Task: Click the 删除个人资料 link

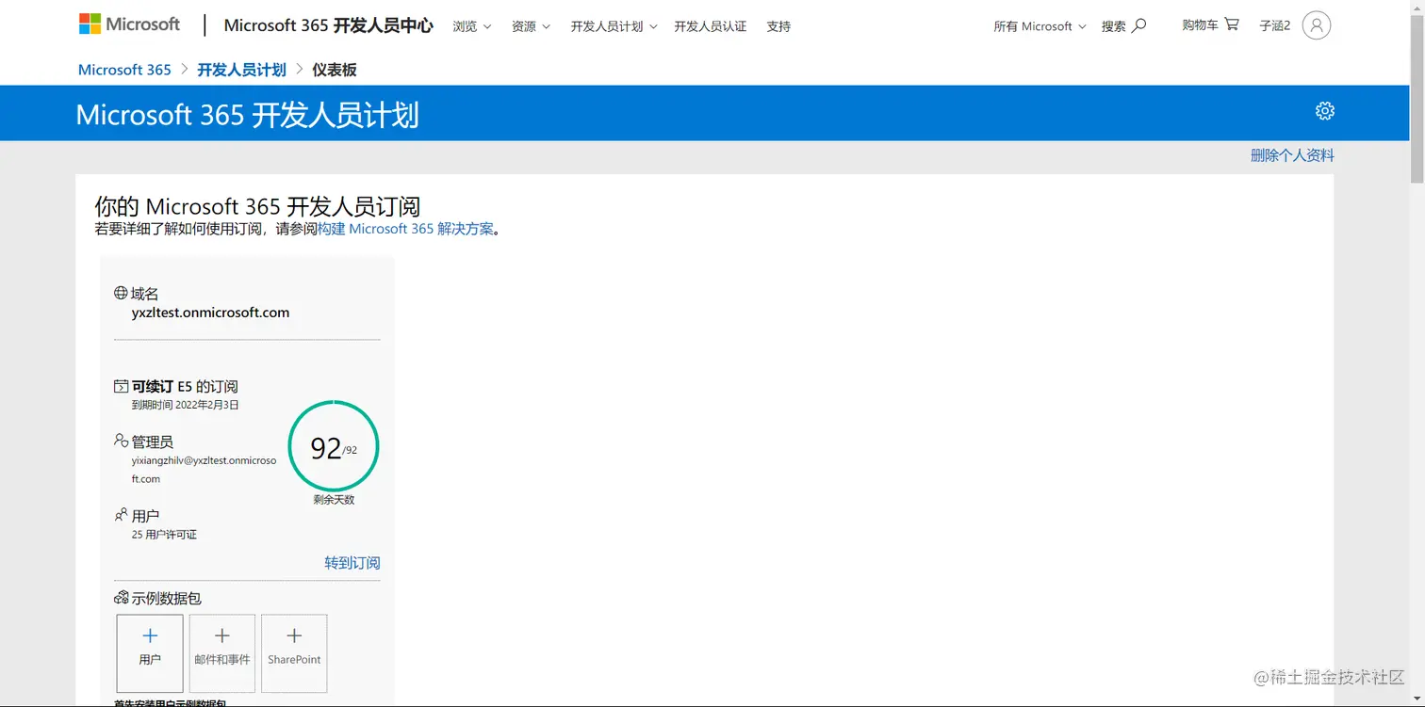Action: (x=1292, y=154)
